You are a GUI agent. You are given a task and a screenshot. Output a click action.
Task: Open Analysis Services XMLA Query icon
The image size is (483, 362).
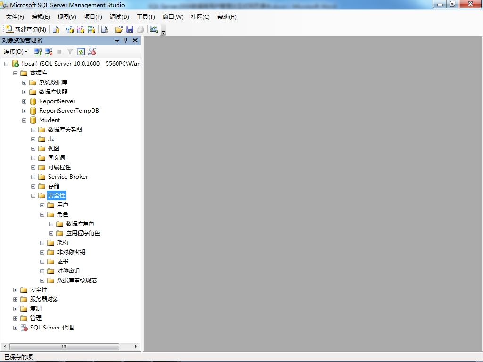pos(92,29)
